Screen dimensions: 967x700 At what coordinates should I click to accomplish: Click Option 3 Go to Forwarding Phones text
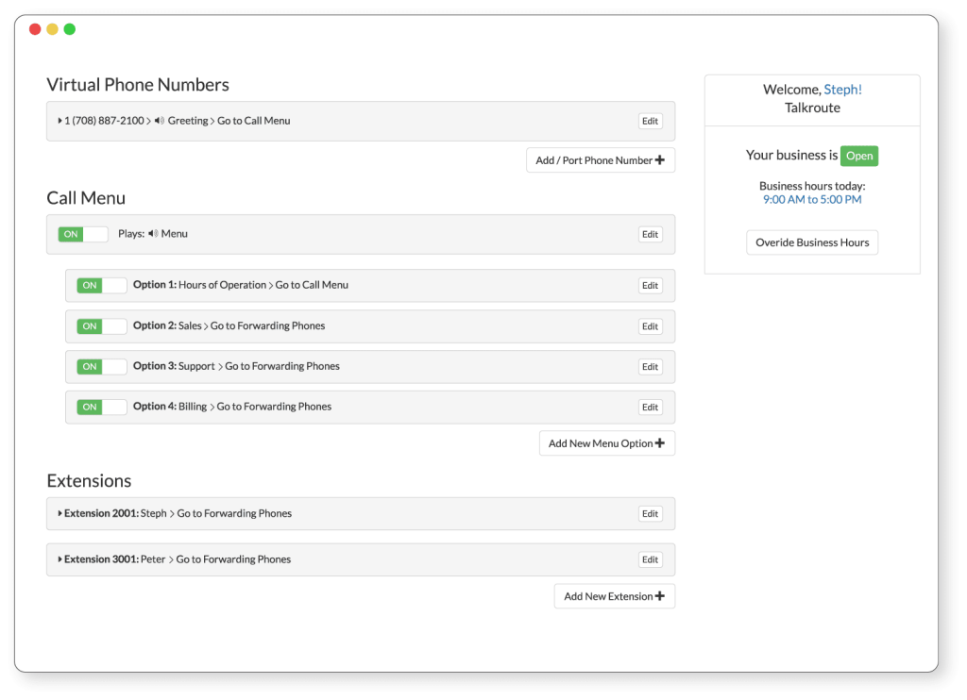(x=281, y=366)
